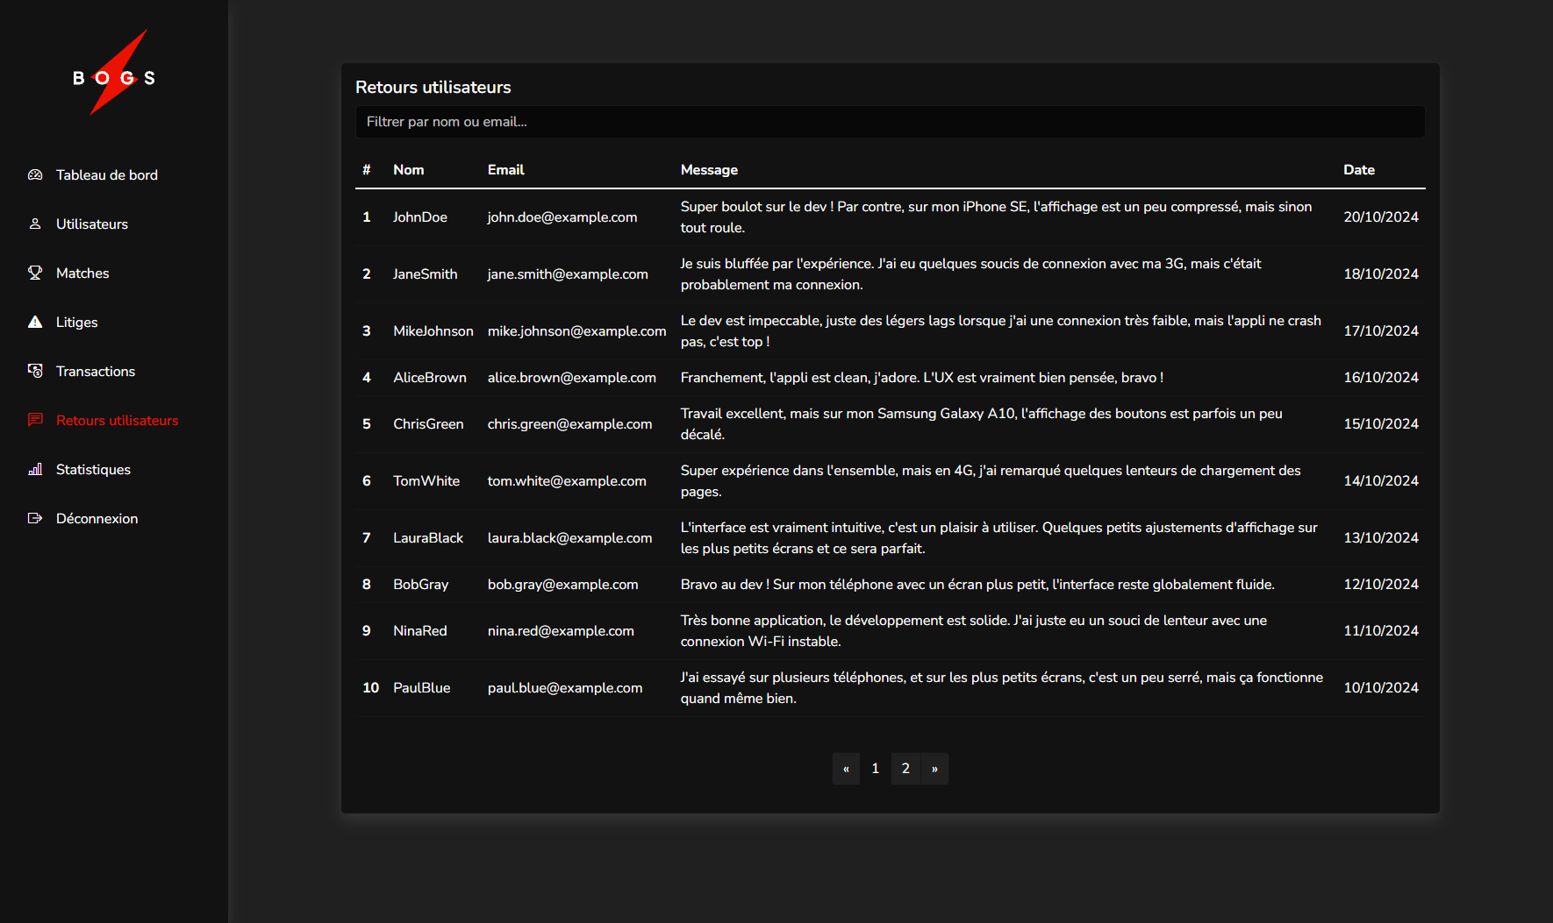Click name PaulBlue
This screenshot has width=1553, height=923.
tap(422, 688)
